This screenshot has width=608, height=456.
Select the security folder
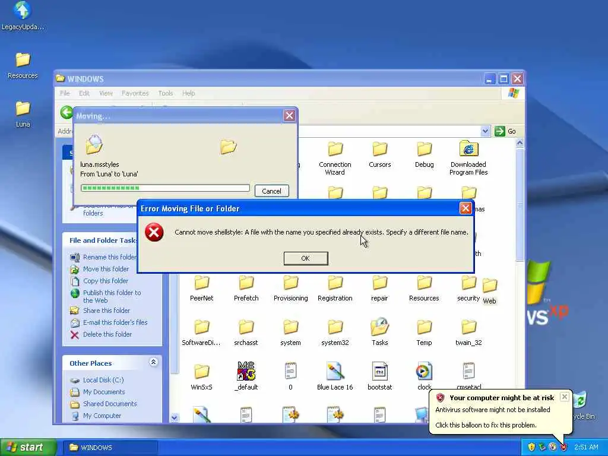[468, 289]
